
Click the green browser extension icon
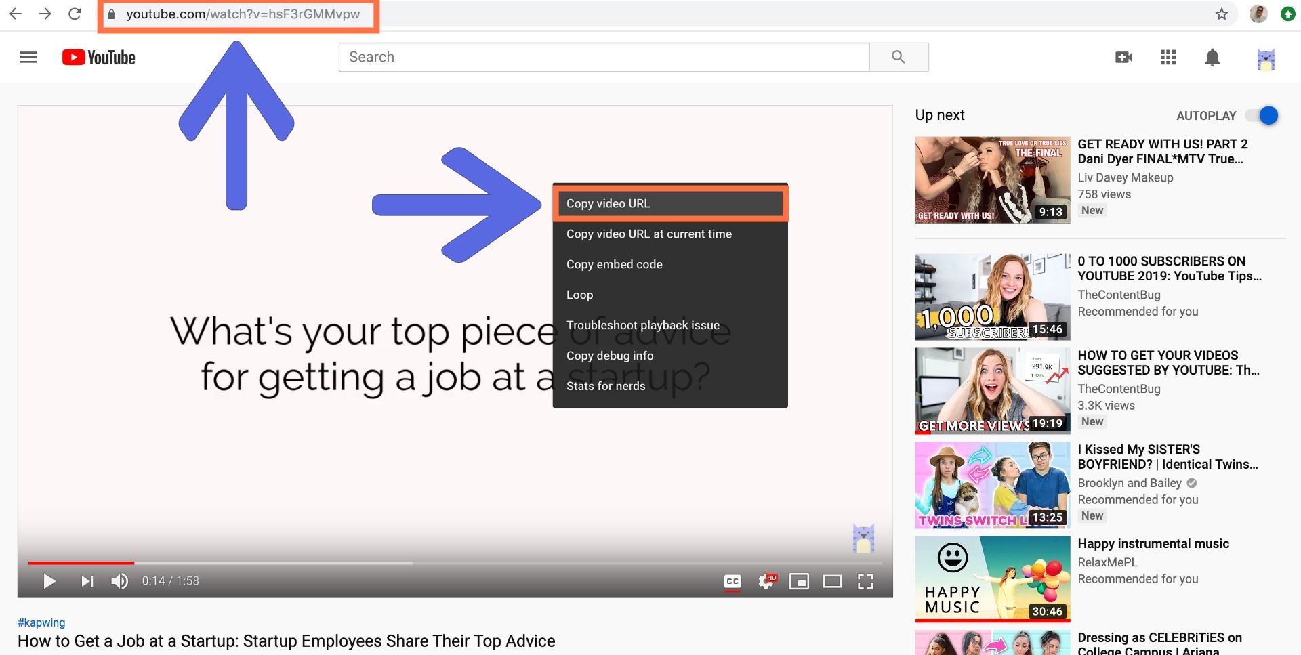[x=1288, y=14]
